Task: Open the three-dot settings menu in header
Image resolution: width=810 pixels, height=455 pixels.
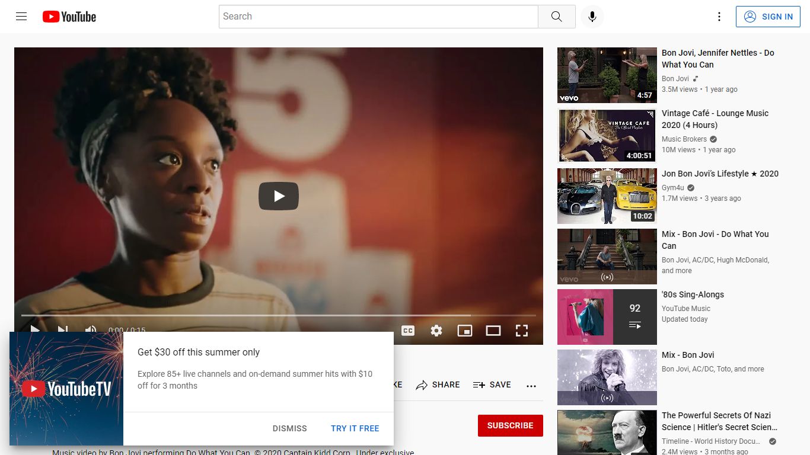Action: coord(719,17)
